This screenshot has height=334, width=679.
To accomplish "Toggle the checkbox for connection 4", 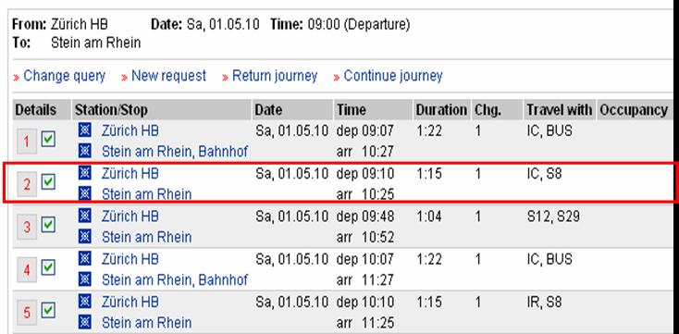I will [48, 267].
